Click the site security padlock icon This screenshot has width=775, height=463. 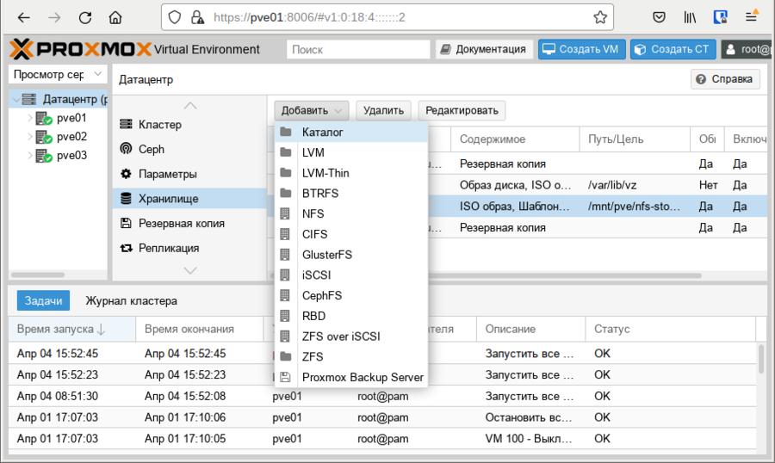197,18
